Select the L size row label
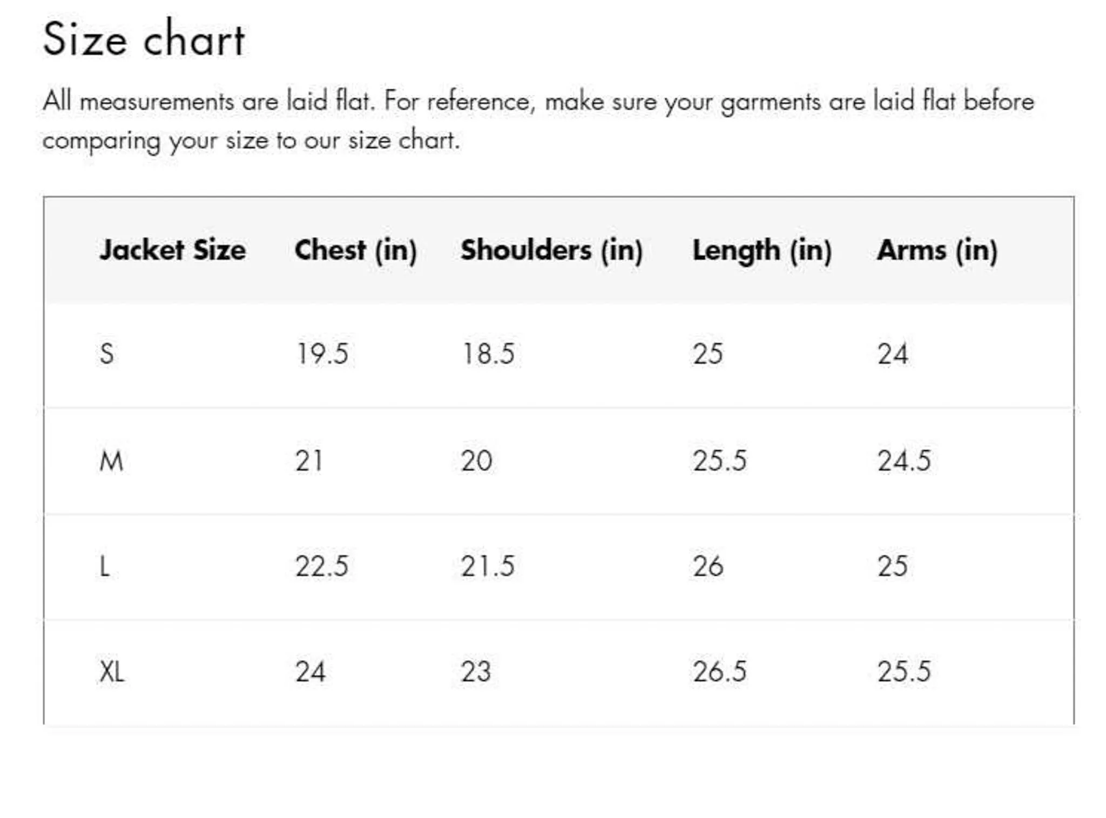 pos(104,567)
